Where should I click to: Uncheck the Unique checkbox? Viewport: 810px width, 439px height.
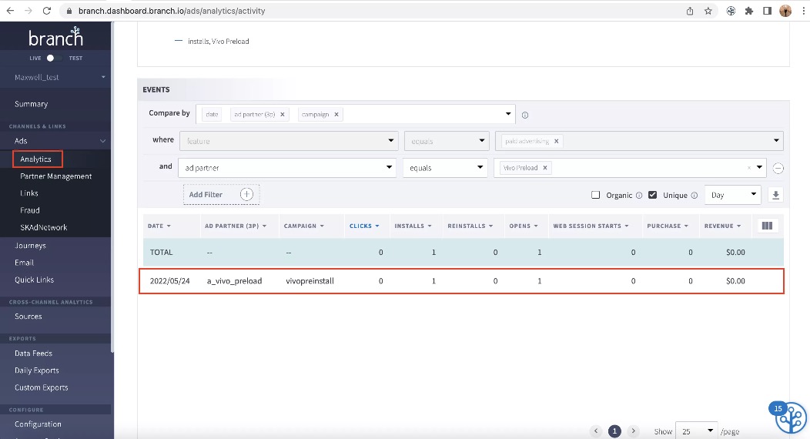pyautogui.click(x=652, y=195)
